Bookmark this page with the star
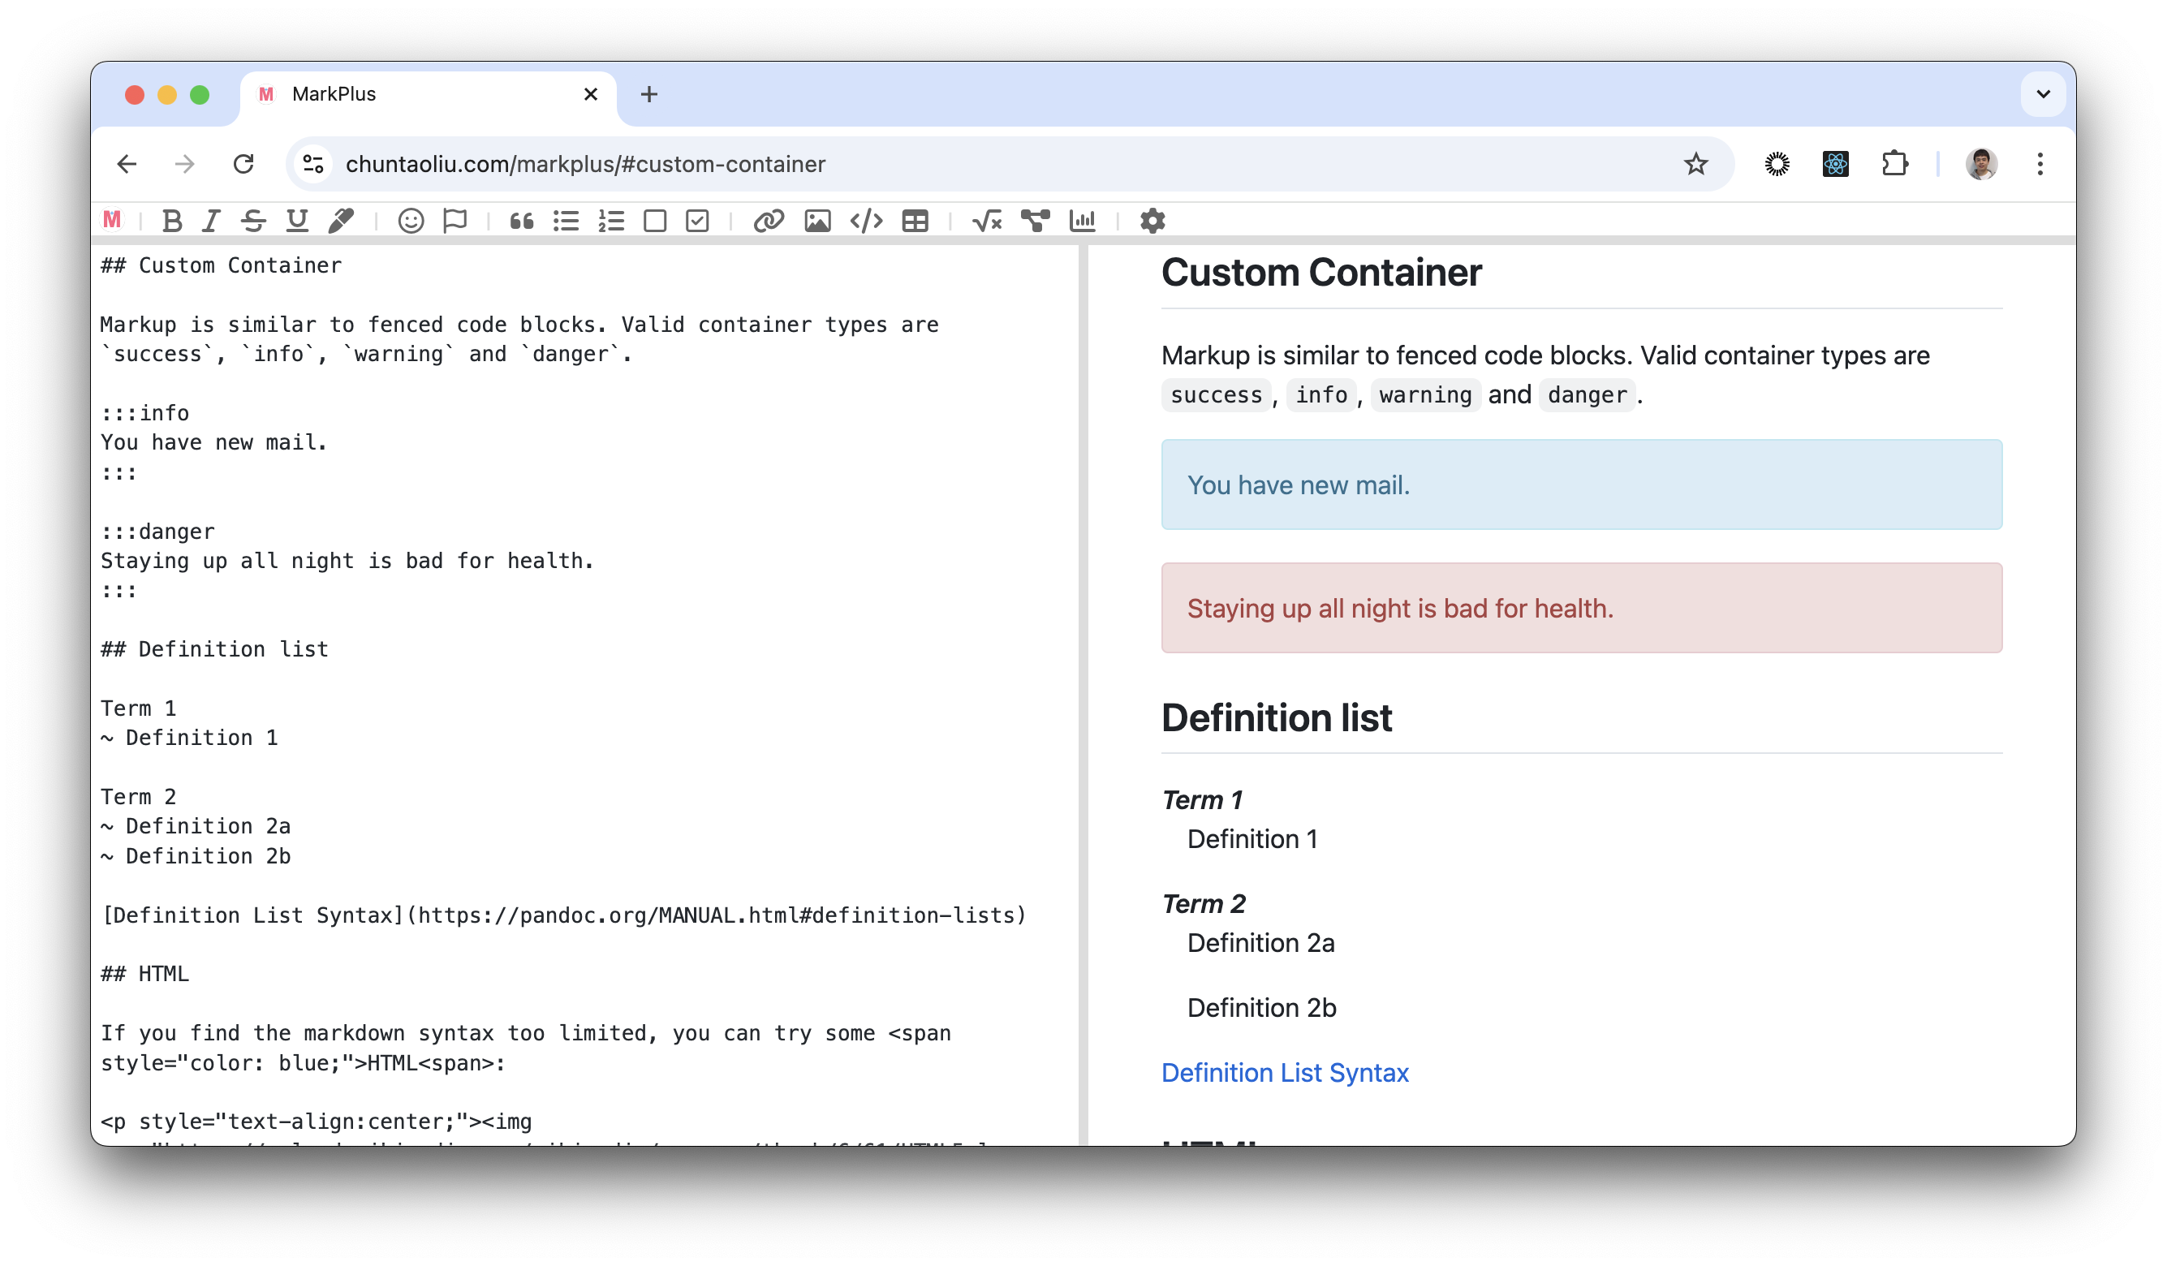 tap(1695, 163)
